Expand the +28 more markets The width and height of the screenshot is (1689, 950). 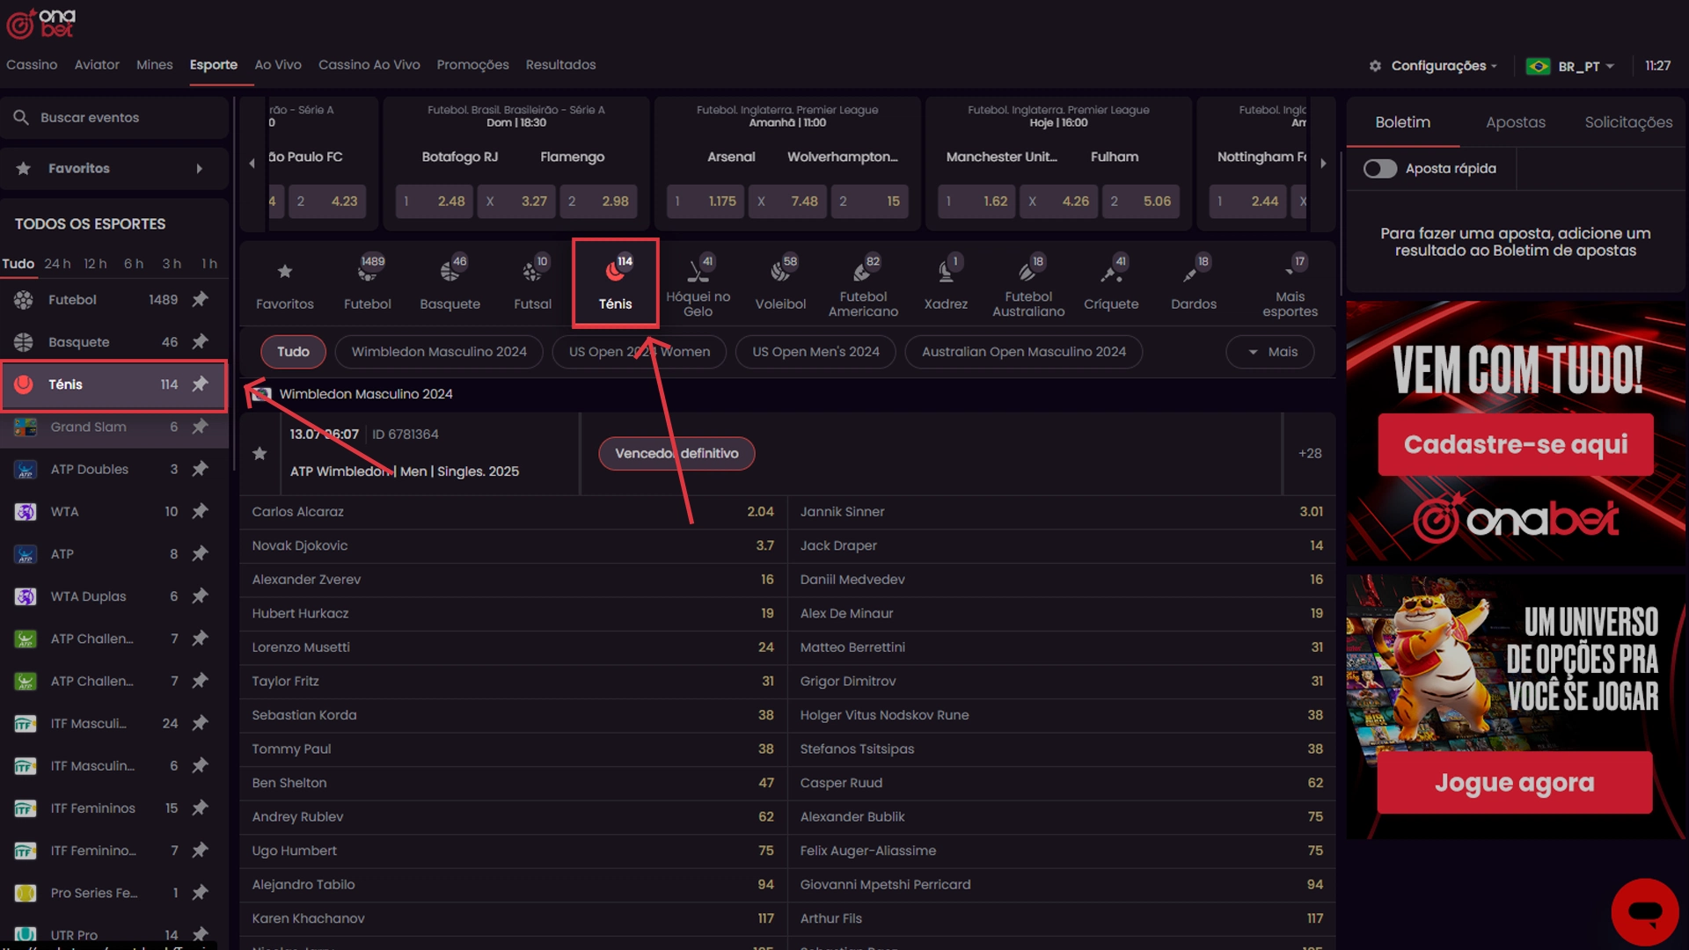(x=1309, y=453)
